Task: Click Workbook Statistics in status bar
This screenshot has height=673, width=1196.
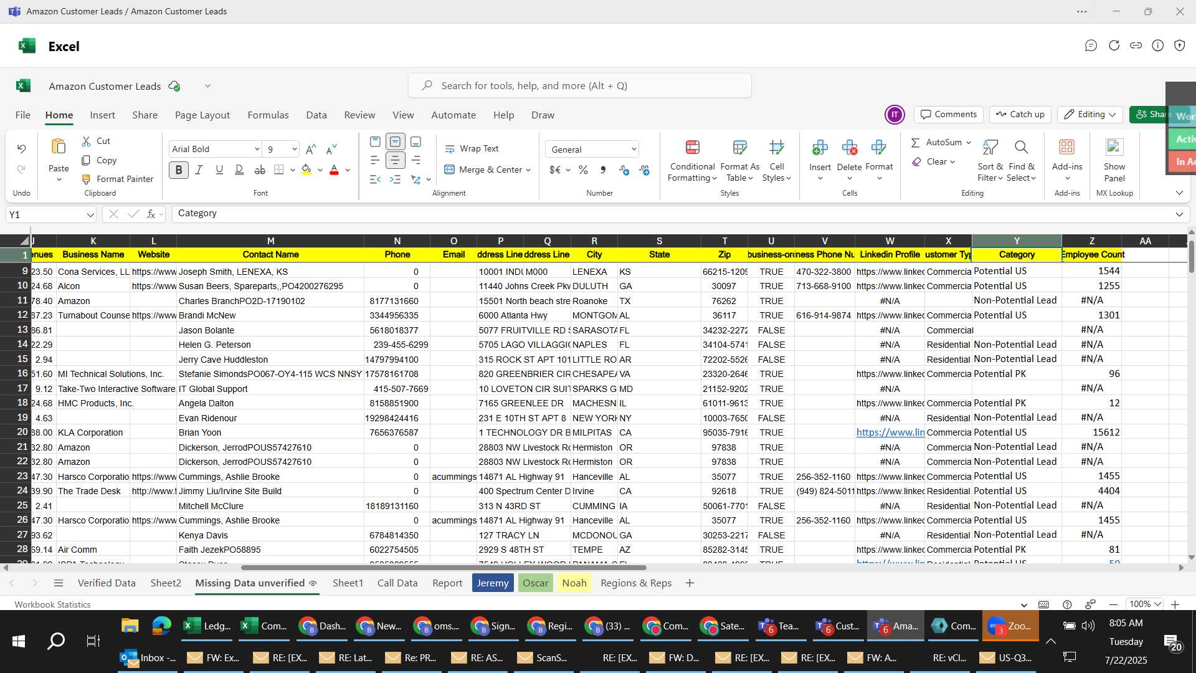Action: (52, 604)
